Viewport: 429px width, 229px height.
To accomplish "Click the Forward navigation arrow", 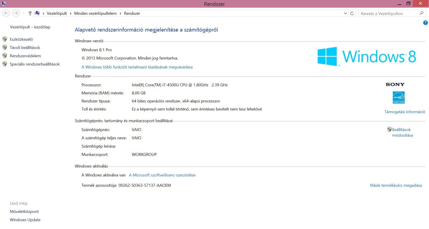I will (16, 13).
